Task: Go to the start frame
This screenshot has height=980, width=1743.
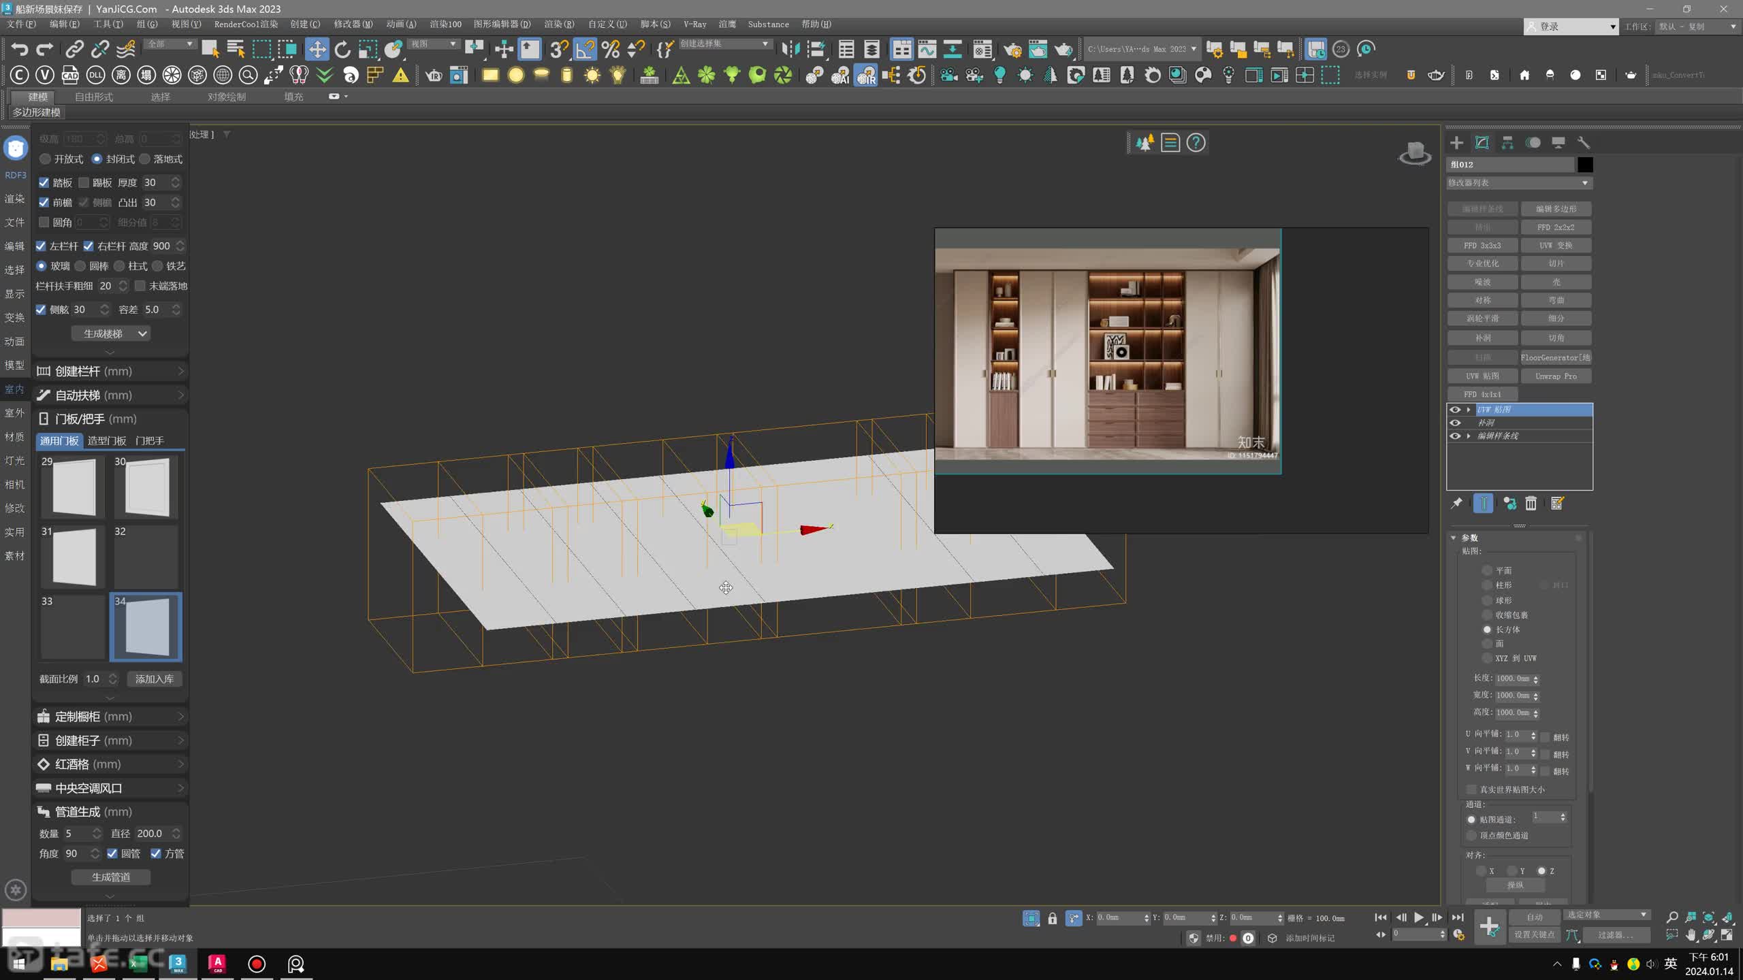Action: (1381, 917)
